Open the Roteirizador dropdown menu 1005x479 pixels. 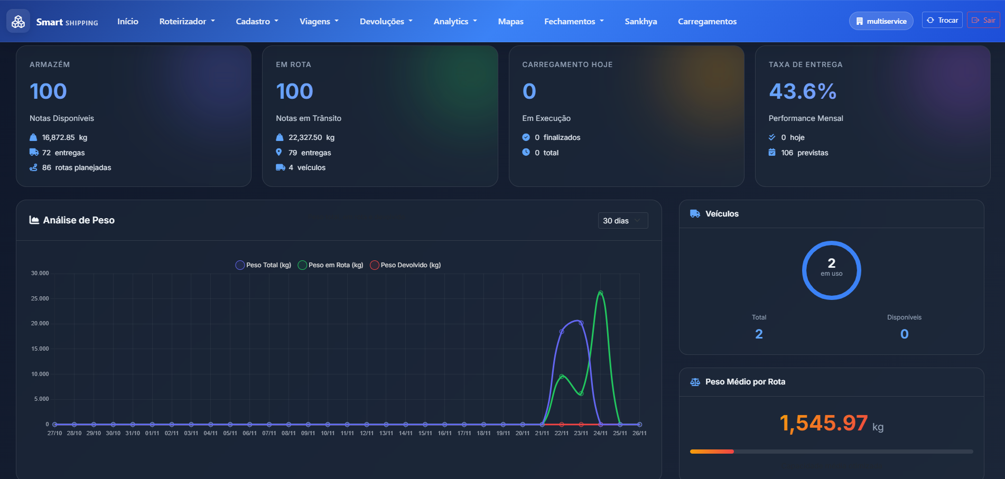coord(187,21)
